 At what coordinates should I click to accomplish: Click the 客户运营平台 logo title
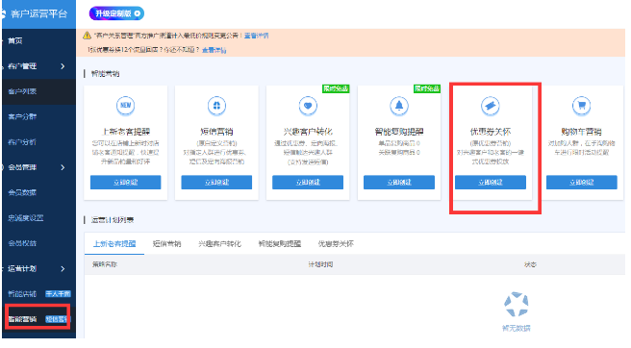(x=39, y=13)
